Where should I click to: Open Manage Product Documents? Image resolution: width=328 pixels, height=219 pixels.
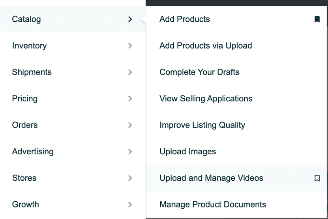click(x=213, y=204)
